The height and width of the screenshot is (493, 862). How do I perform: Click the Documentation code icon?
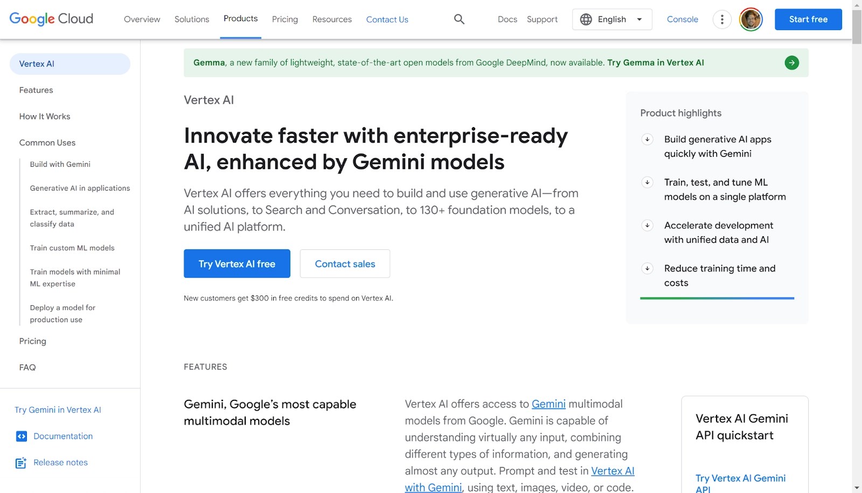[21, 436]
